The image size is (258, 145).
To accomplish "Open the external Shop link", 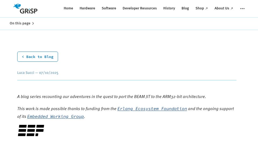I will (x=202, y=8).
